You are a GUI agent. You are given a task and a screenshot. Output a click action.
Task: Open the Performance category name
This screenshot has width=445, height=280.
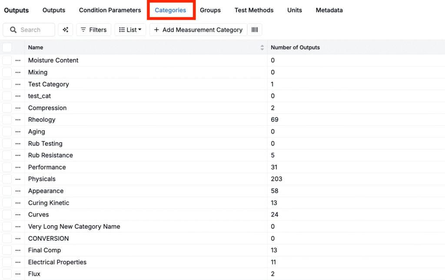pyautogui.click(x=47, y=167)
